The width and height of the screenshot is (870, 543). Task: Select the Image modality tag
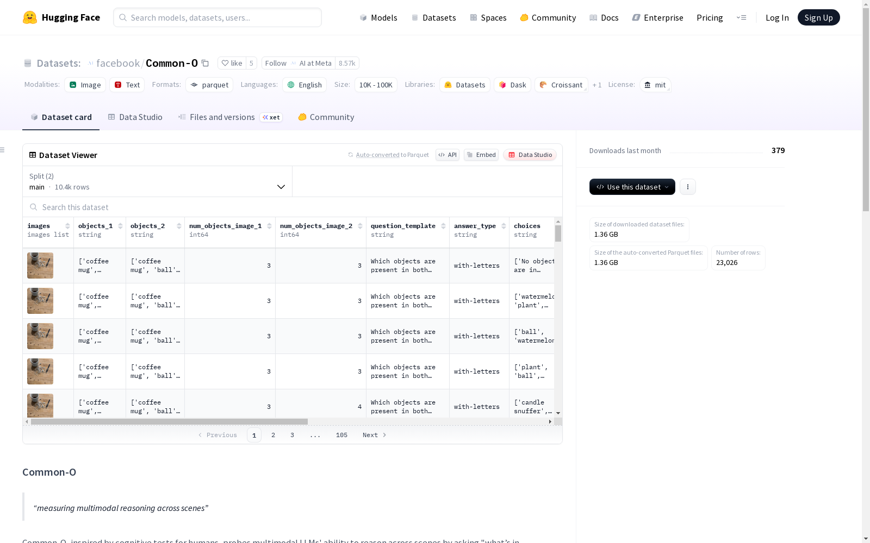[85, 85]
